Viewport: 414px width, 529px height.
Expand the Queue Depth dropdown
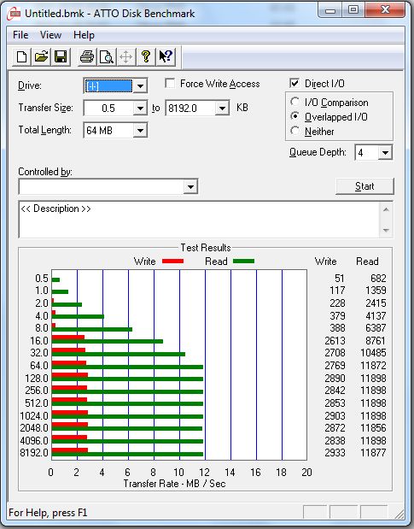click(385, 153)
